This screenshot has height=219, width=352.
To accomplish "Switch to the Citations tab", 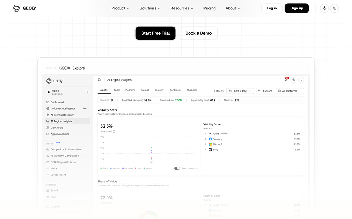I will pos(159,90).
